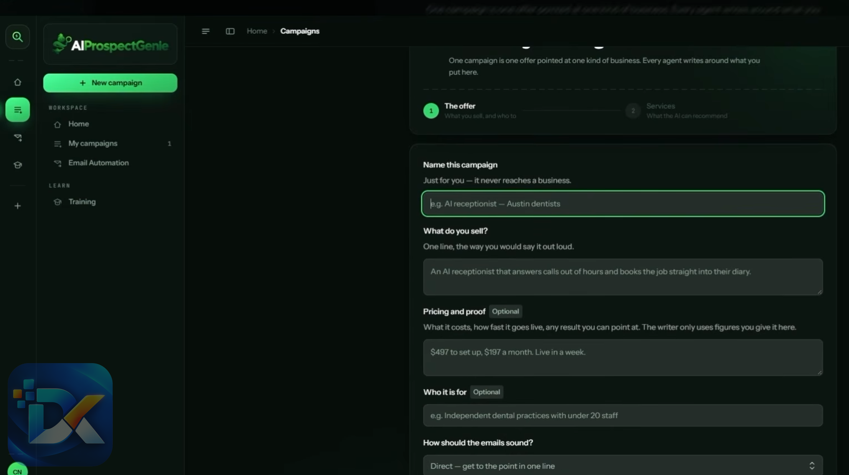Click the My campaigns count badge 1

pos(169,144)
